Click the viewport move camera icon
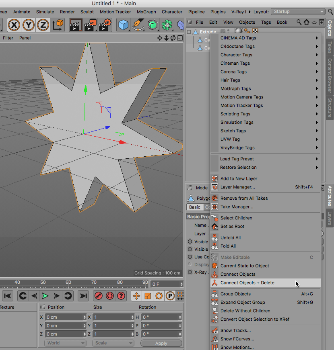 coord(159,38)
